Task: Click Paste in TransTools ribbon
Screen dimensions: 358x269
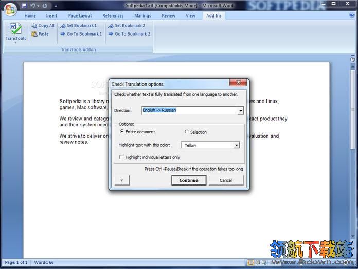Action: coord(40,34)
